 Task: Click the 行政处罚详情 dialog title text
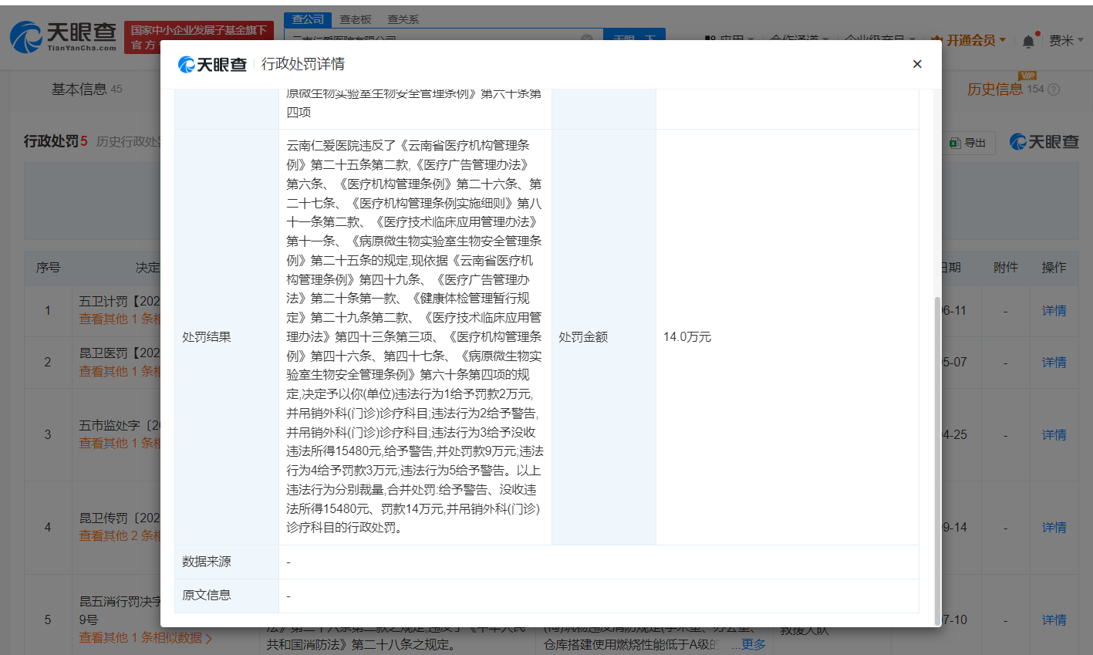pos(303,64)
